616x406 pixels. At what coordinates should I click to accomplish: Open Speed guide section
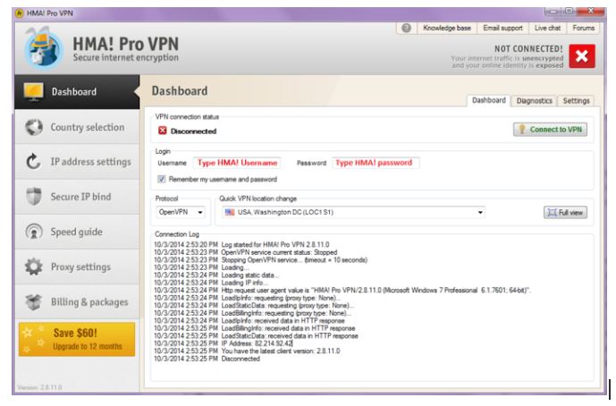(x=77, y=232)
